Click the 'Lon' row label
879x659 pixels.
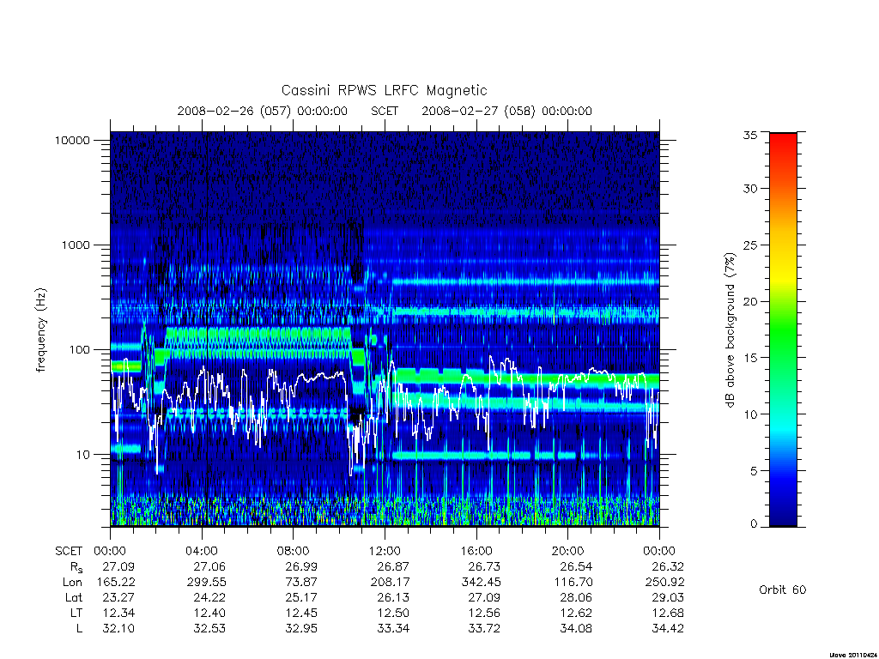(x=72, y=583)
